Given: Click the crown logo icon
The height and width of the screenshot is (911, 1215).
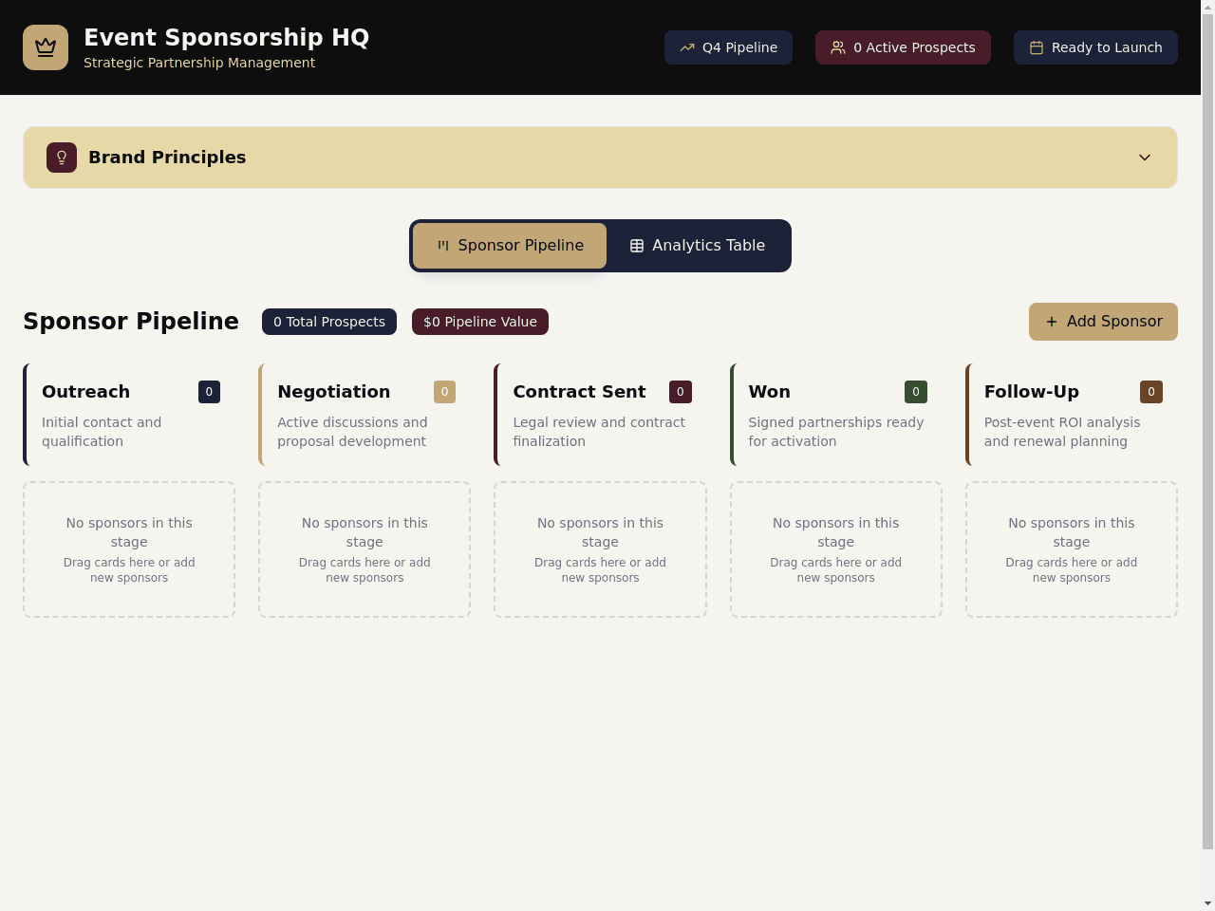Looking at the screenshot, I should click(x=46, y=47).
